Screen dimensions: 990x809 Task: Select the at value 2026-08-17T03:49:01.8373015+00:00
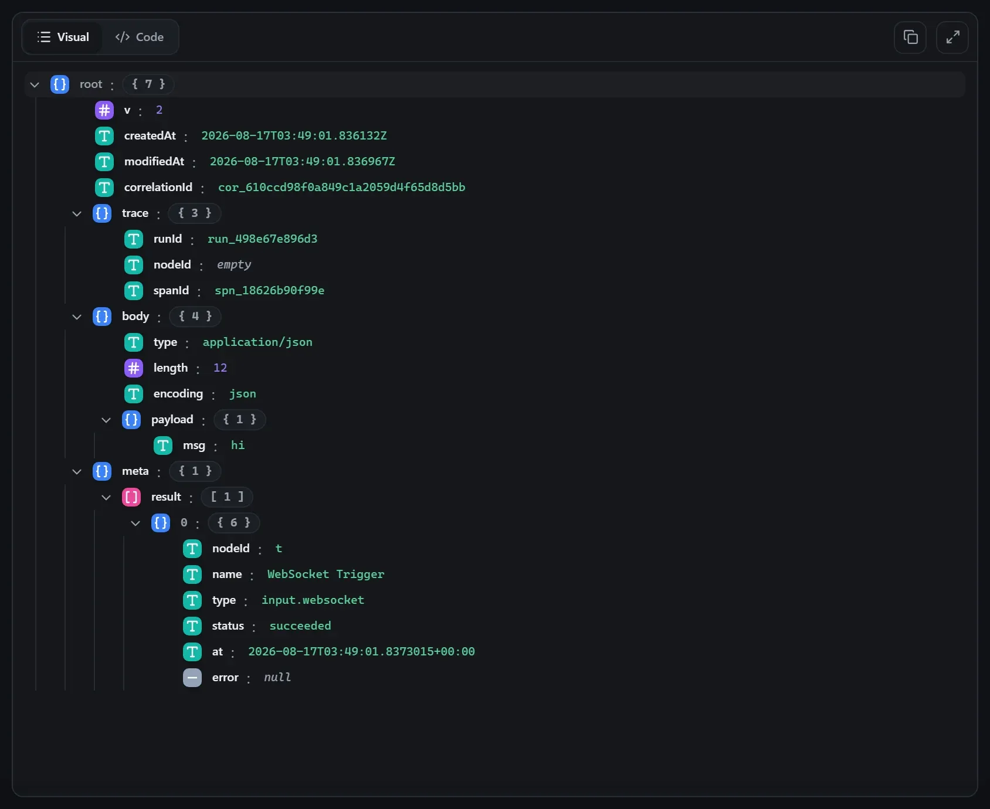[x=361, y=651]
